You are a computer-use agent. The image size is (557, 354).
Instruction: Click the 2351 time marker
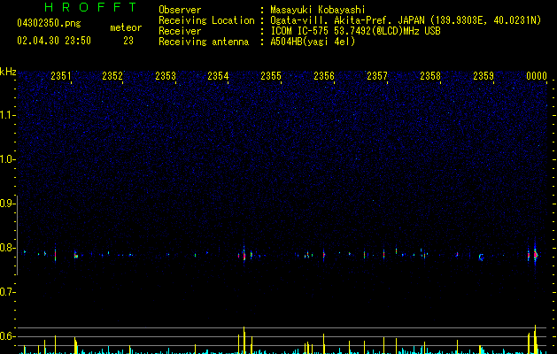coord(61,75)
